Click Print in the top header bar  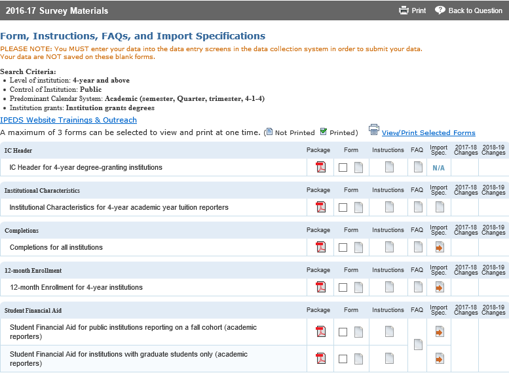click(413, 10)
